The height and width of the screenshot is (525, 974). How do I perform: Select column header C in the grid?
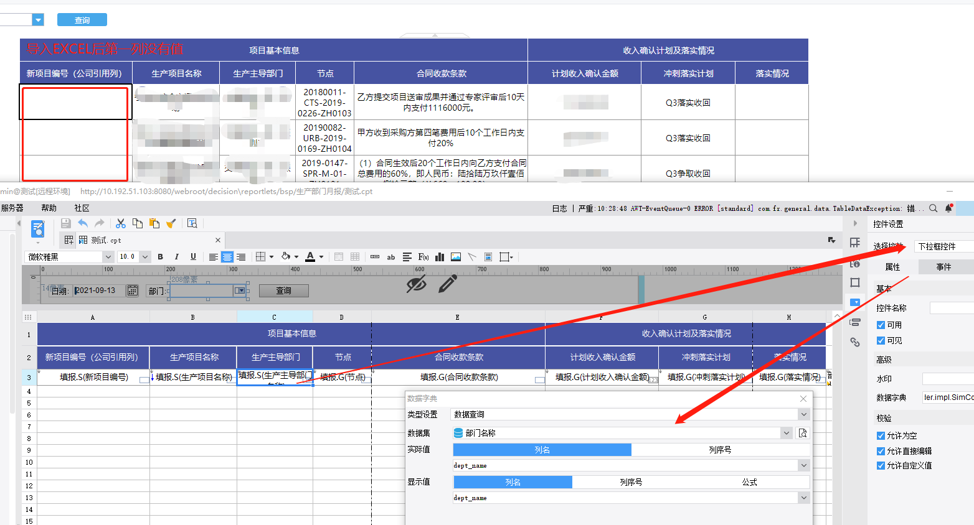274,317
